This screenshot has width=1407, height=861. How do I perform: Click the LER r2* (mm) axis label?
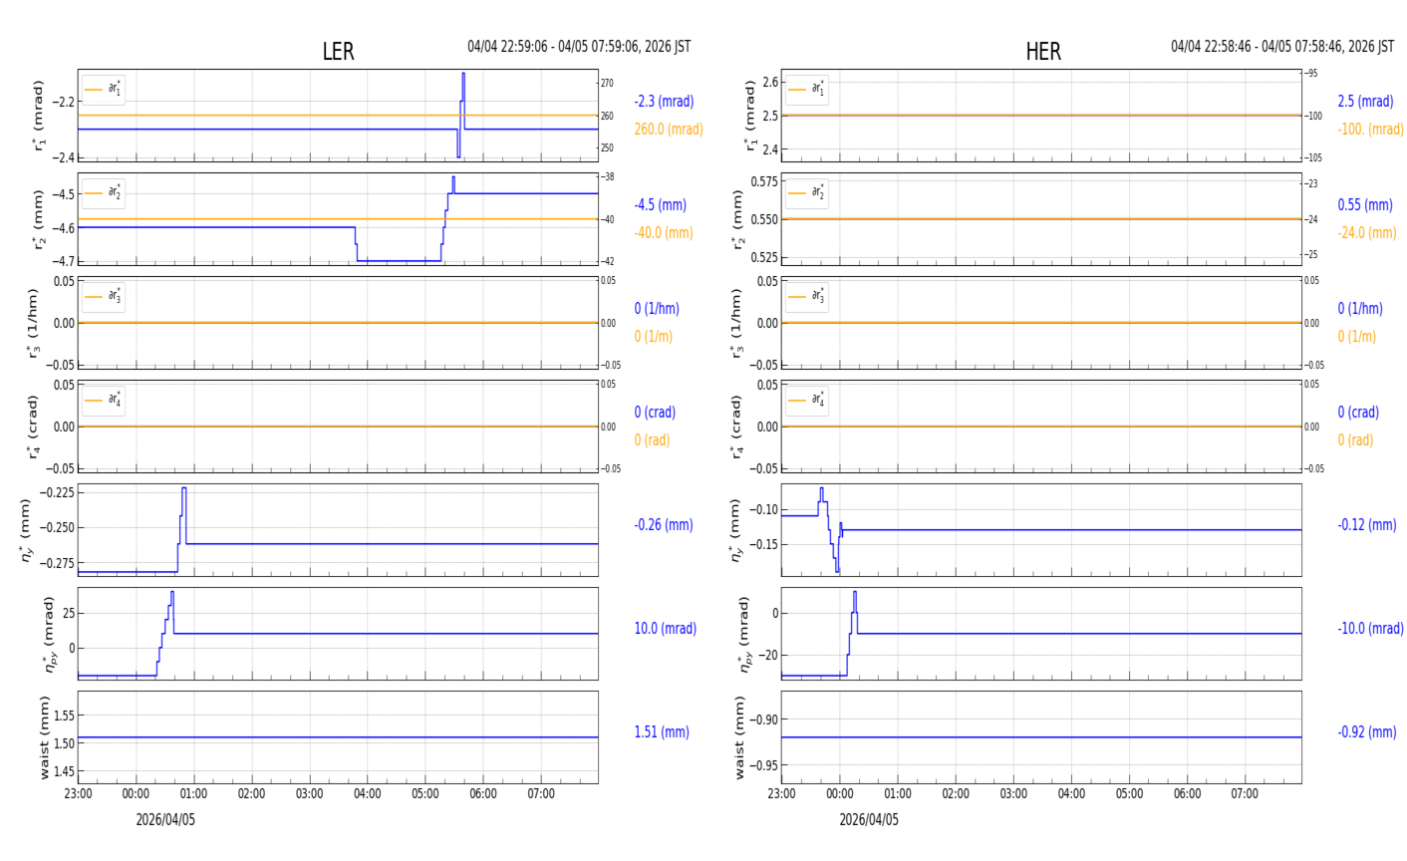[x=38, y=219]
